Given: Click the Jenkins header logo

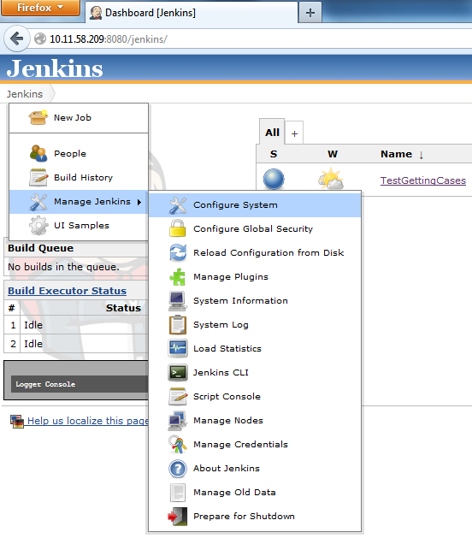Looking at the screenshot, I should [55, 68].
